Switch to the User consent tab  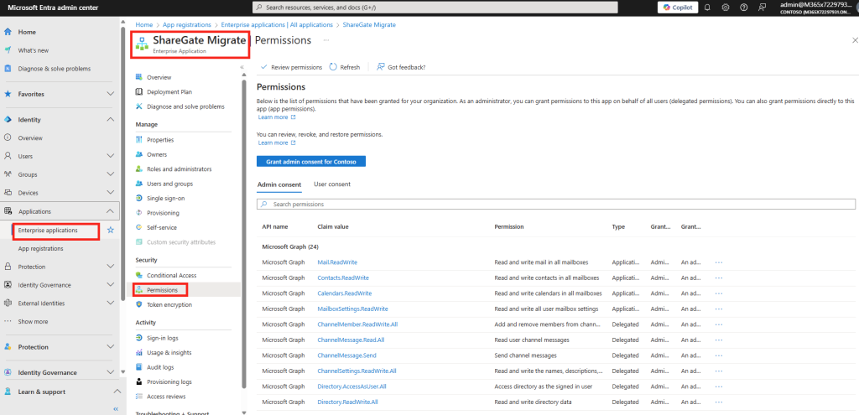(332, 184)
